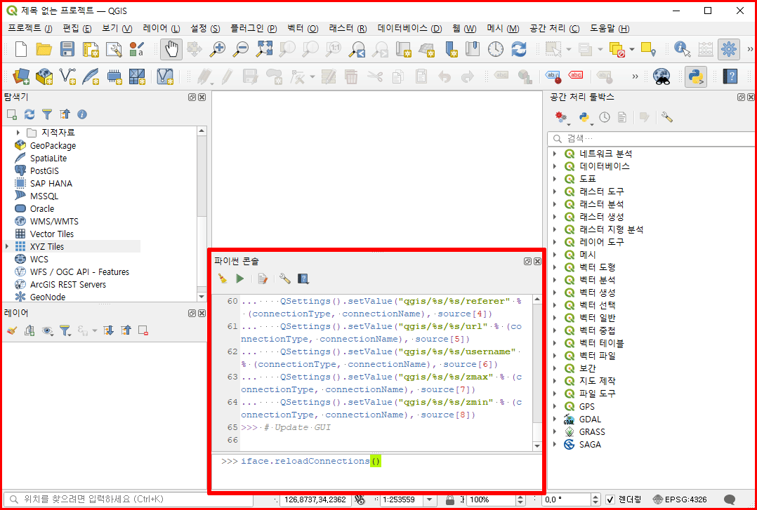Open layer styling panel brush icon

(x=12, y=330)
